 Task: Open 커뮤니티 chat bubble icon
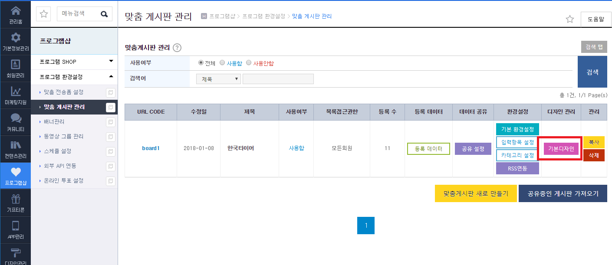point(16,118)
